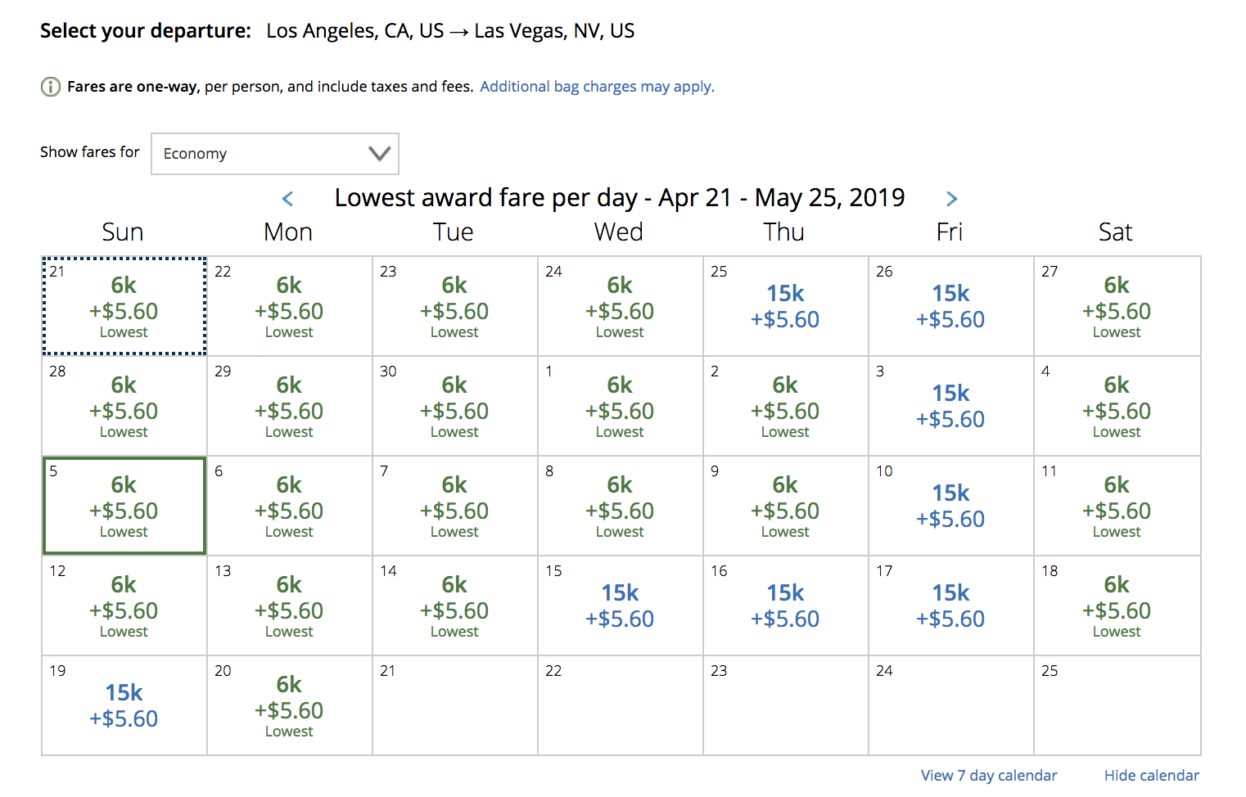This screenshot has height=797, width=1246.
Task: Open Additional bag charges may apply link
Action: point(597,87)
